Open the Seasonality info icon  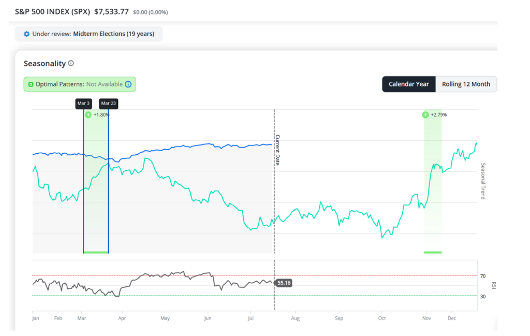pyautogui.click(x=70, y=63)
